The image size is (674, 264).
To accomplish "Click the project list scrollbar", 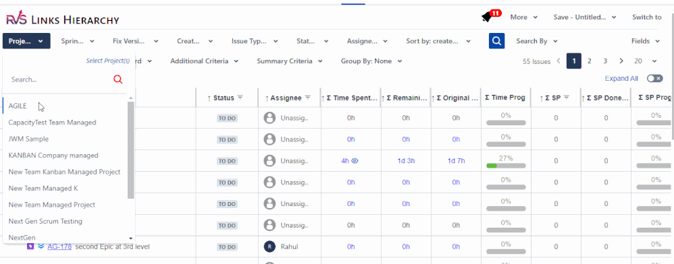I will tap(130, 150).
